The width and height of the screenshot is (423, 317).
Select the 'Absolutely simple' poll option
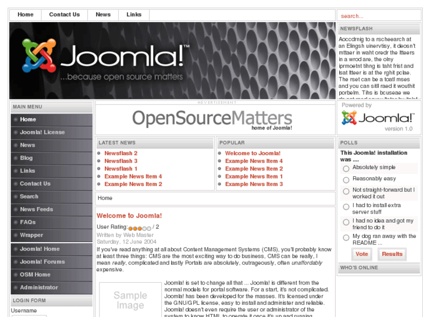click(346, 169)
